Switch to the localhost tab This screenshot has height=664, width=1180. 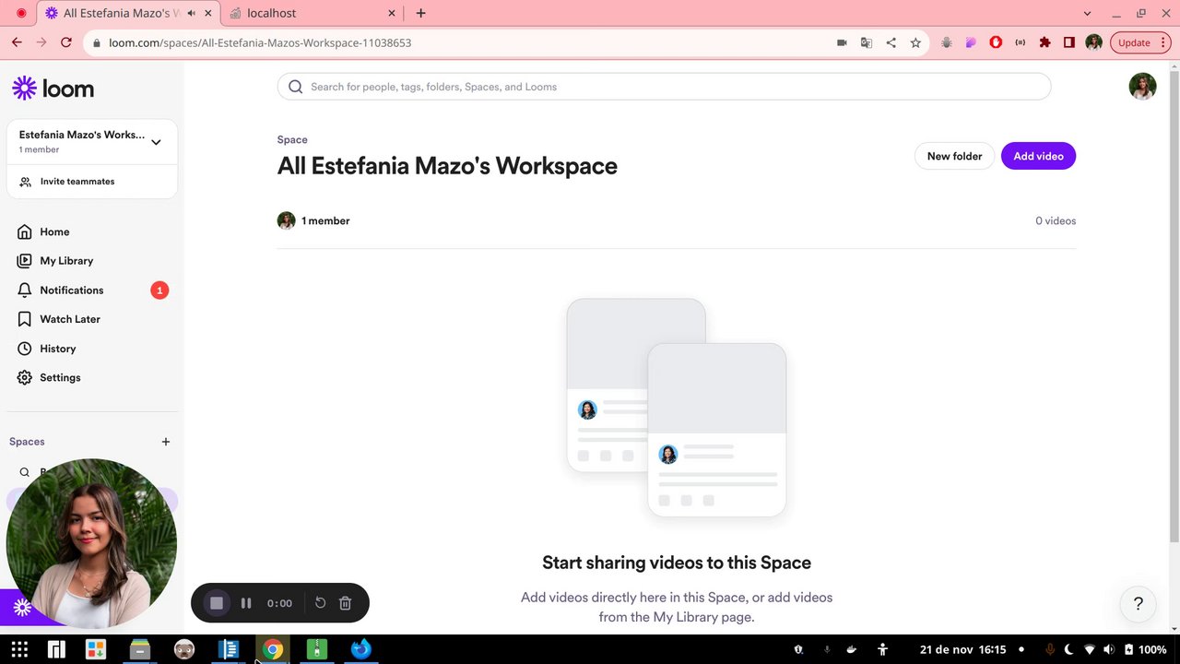pos(313,13)
